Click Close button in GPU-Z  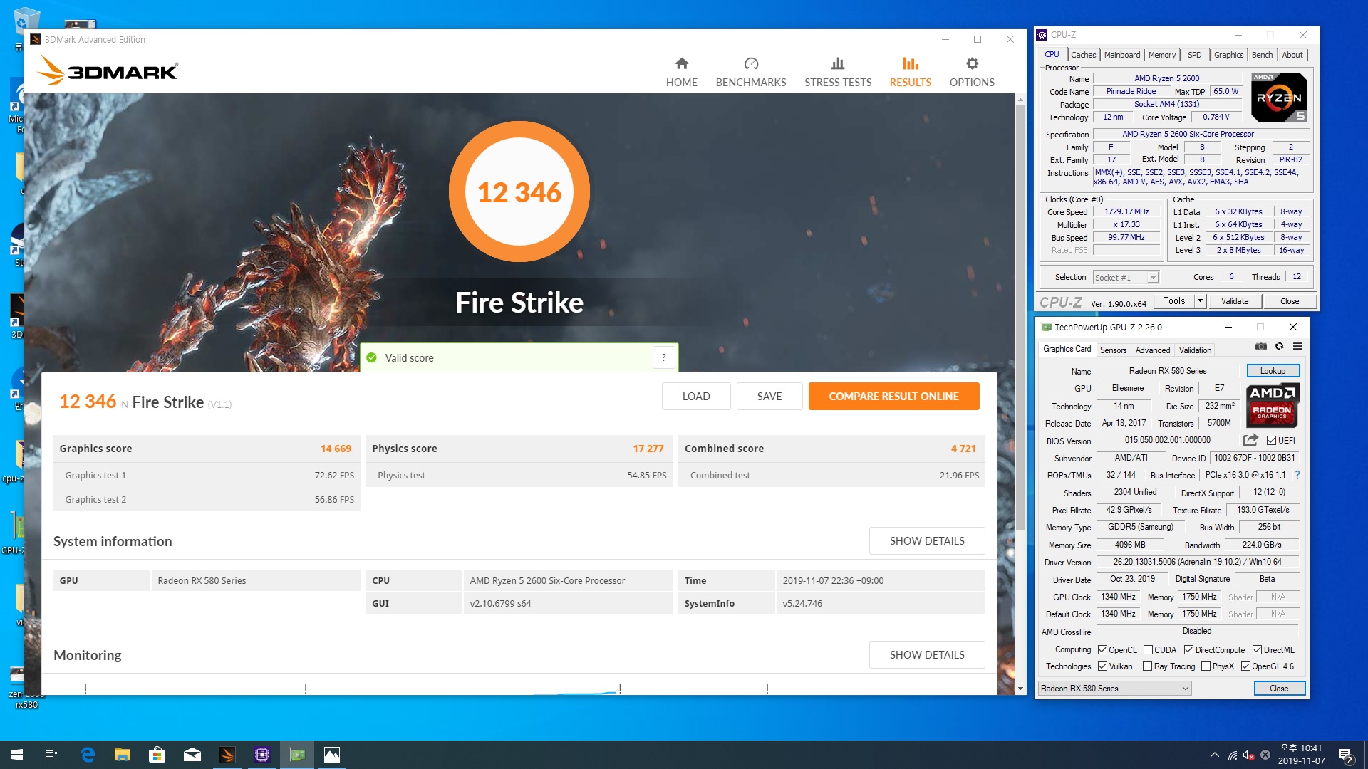(x=1279, y=689)
